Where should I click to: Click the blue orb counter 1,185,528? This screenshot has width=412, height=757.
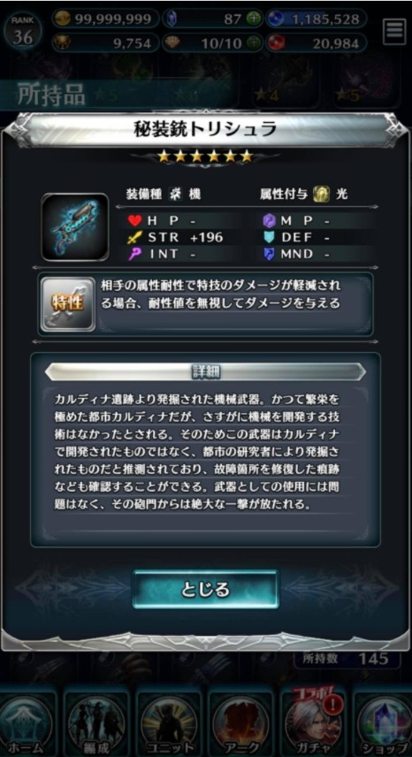pos(318,19)
